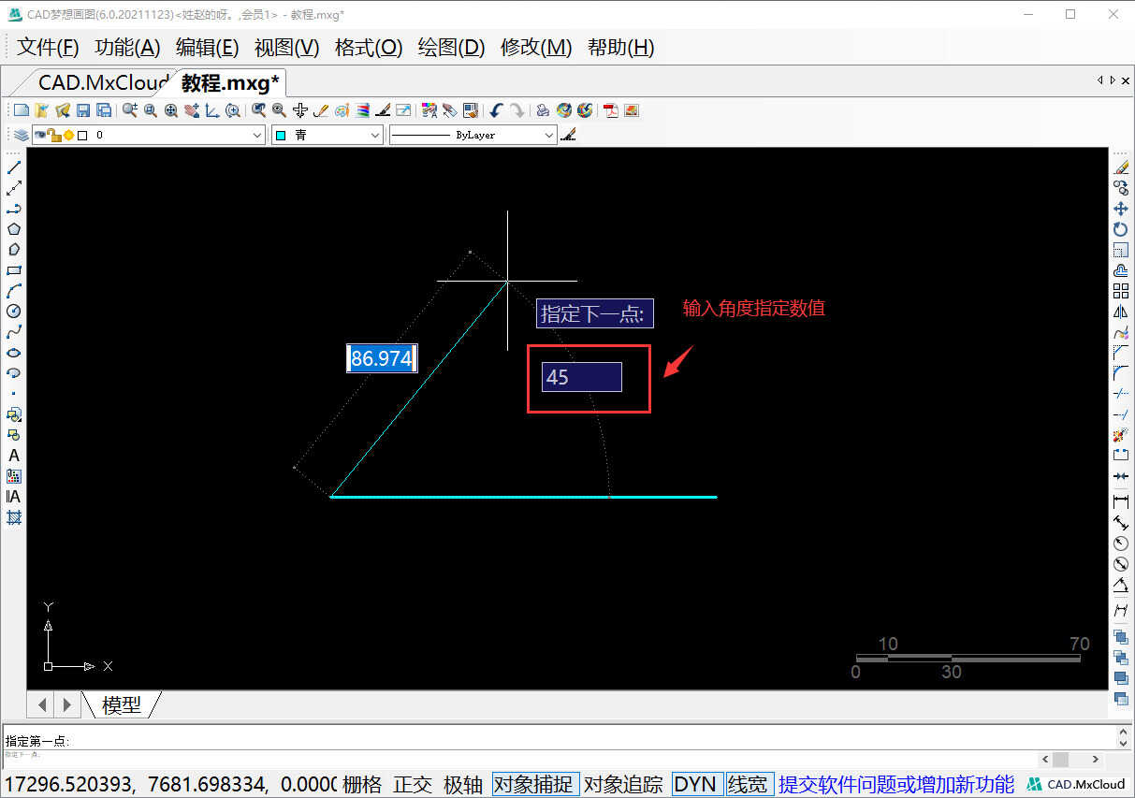1135x798 pixels.
Task: Open the layer manager icon
Action: 21,136
